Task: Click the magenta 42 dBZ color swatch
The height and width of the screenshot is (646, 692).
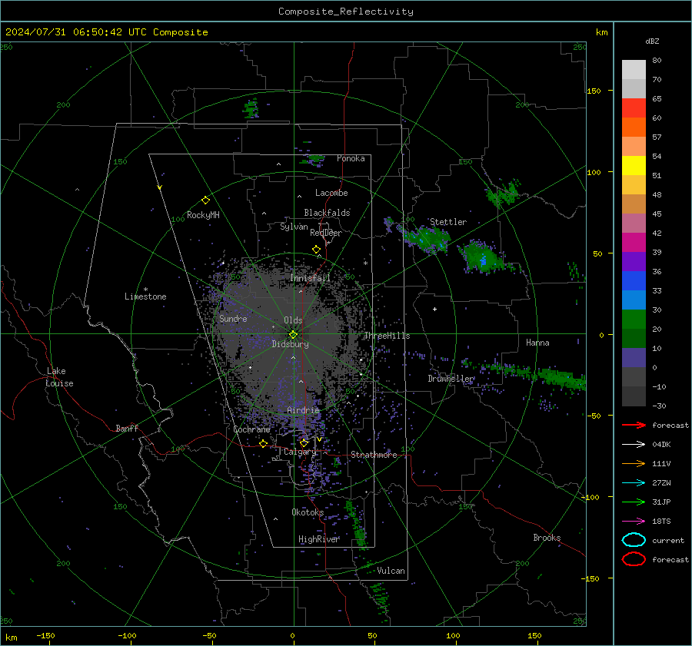Action: click(634, 242)
